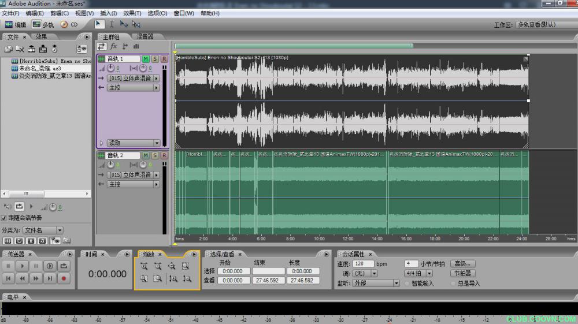This screenshot has width=578, height=324.
Task: Click the 高级... button in session properties
Action: click(463, 264)
